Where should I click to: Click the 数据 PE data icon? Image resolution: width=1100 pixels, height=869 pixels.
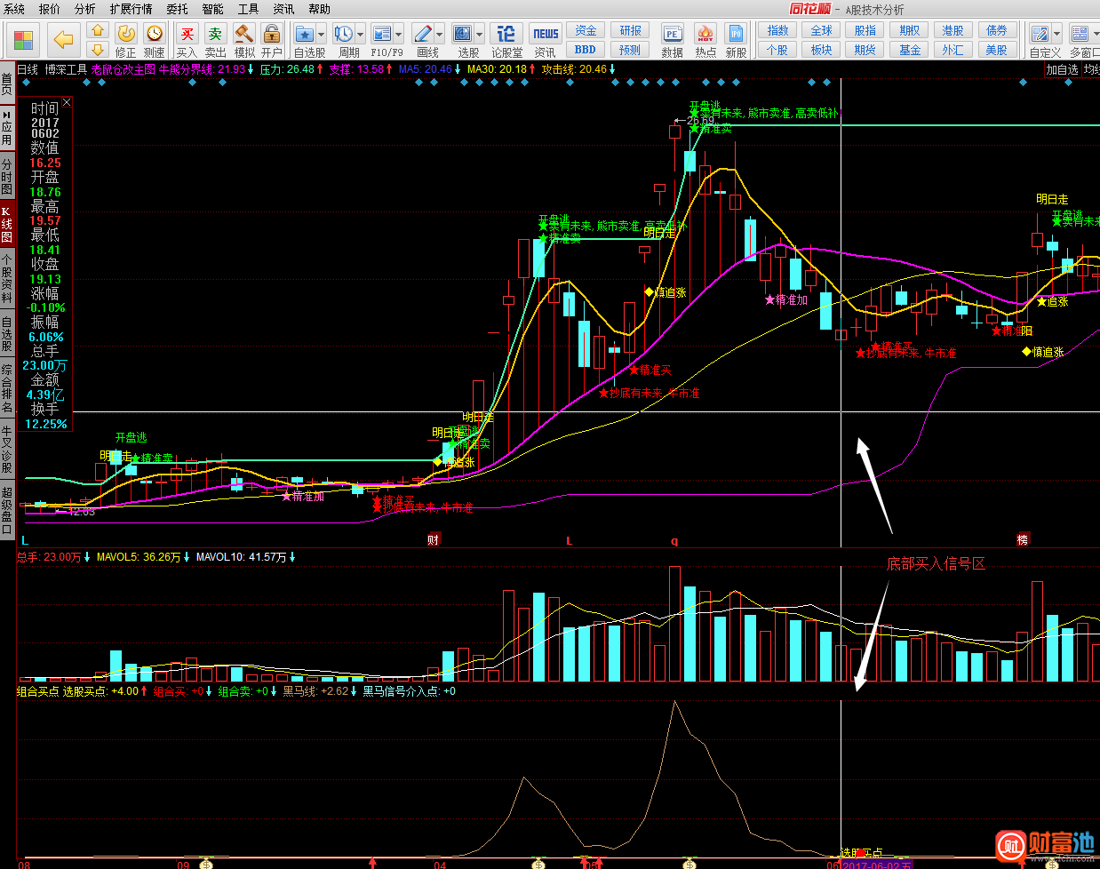[x=673, y=34]
